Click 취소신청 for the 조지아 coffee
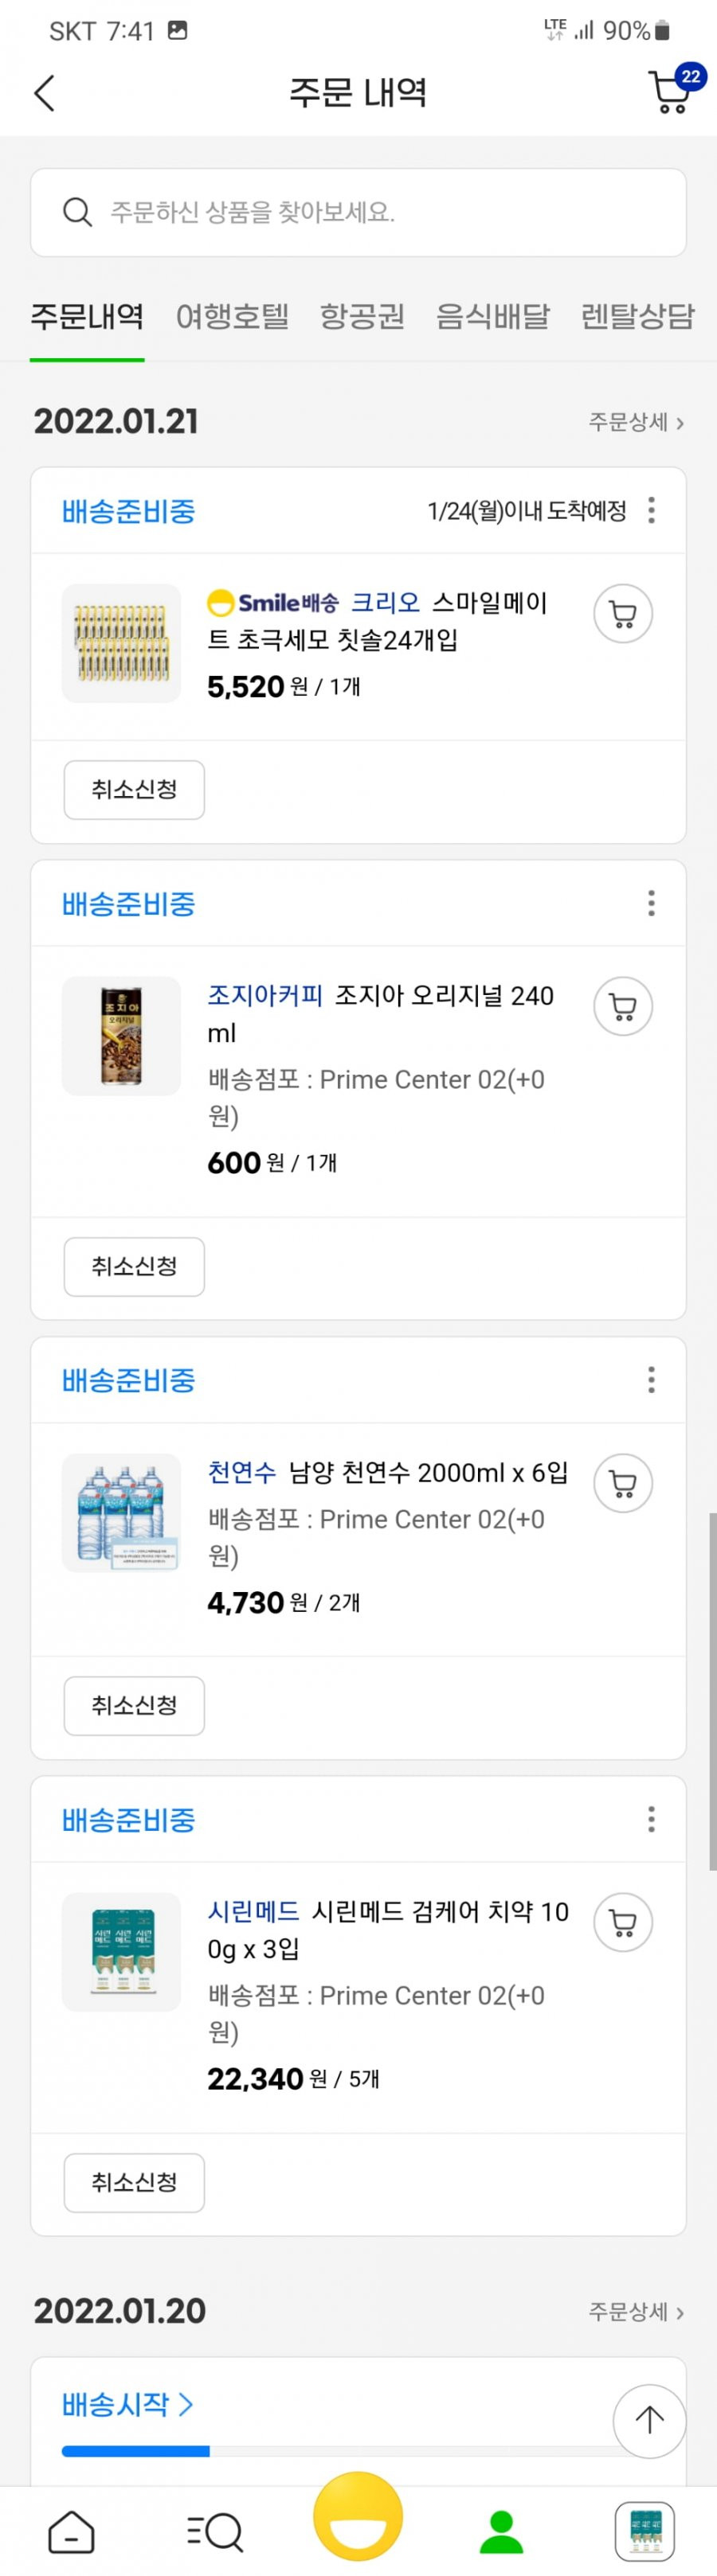This screenshot has width=717, height=2576. coord(134,1266)
